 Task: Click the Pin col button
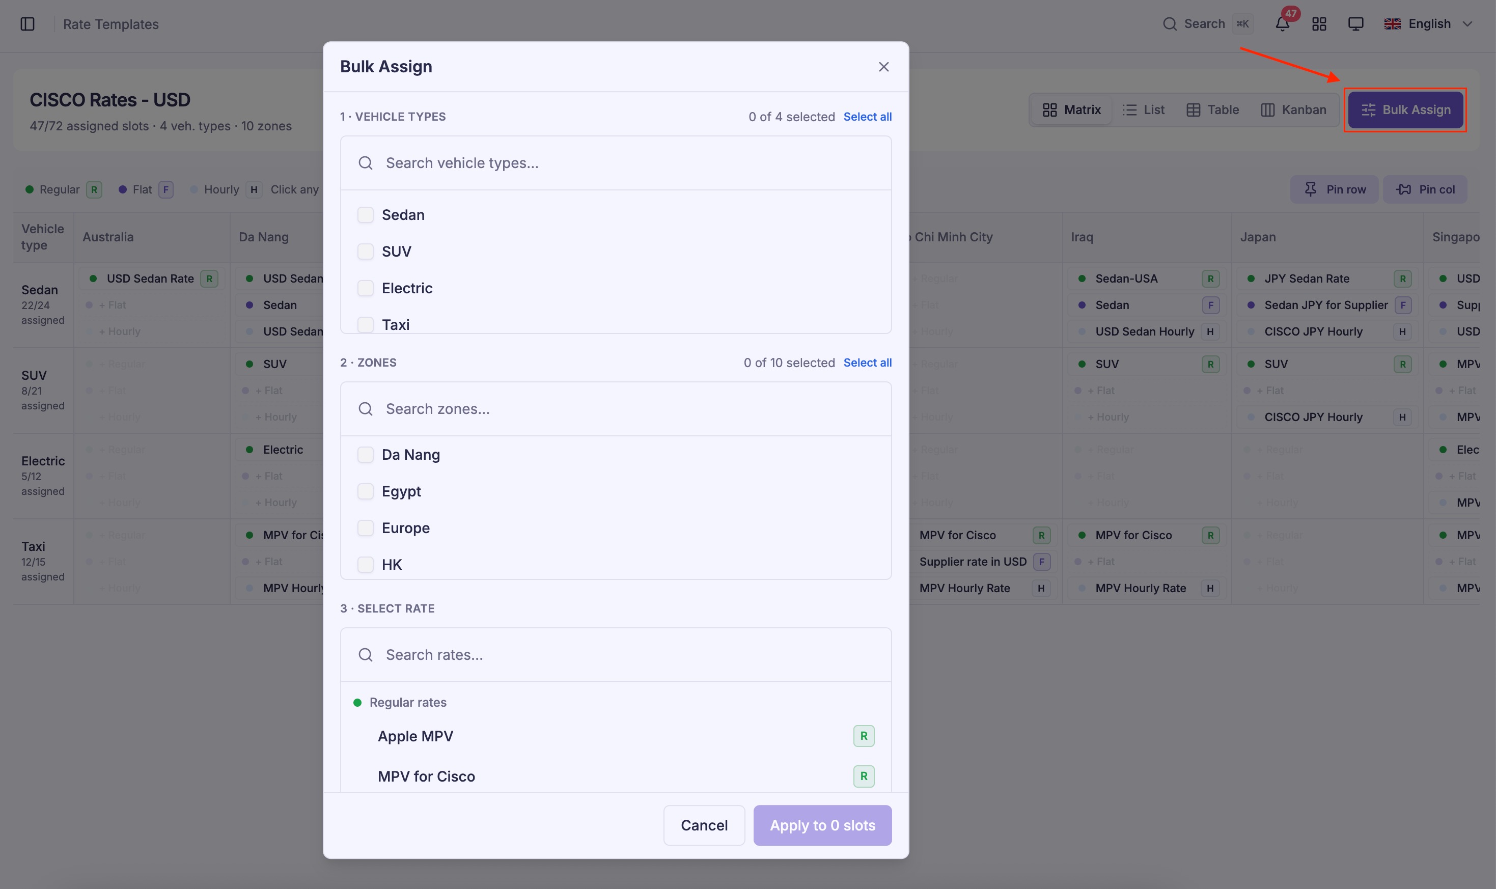click(x=1425, y=189)
